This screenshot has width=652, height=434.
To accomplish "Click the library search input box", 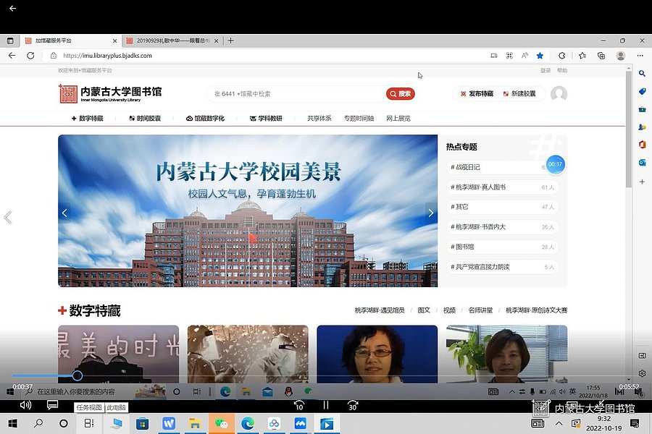I will click(297, 94).
